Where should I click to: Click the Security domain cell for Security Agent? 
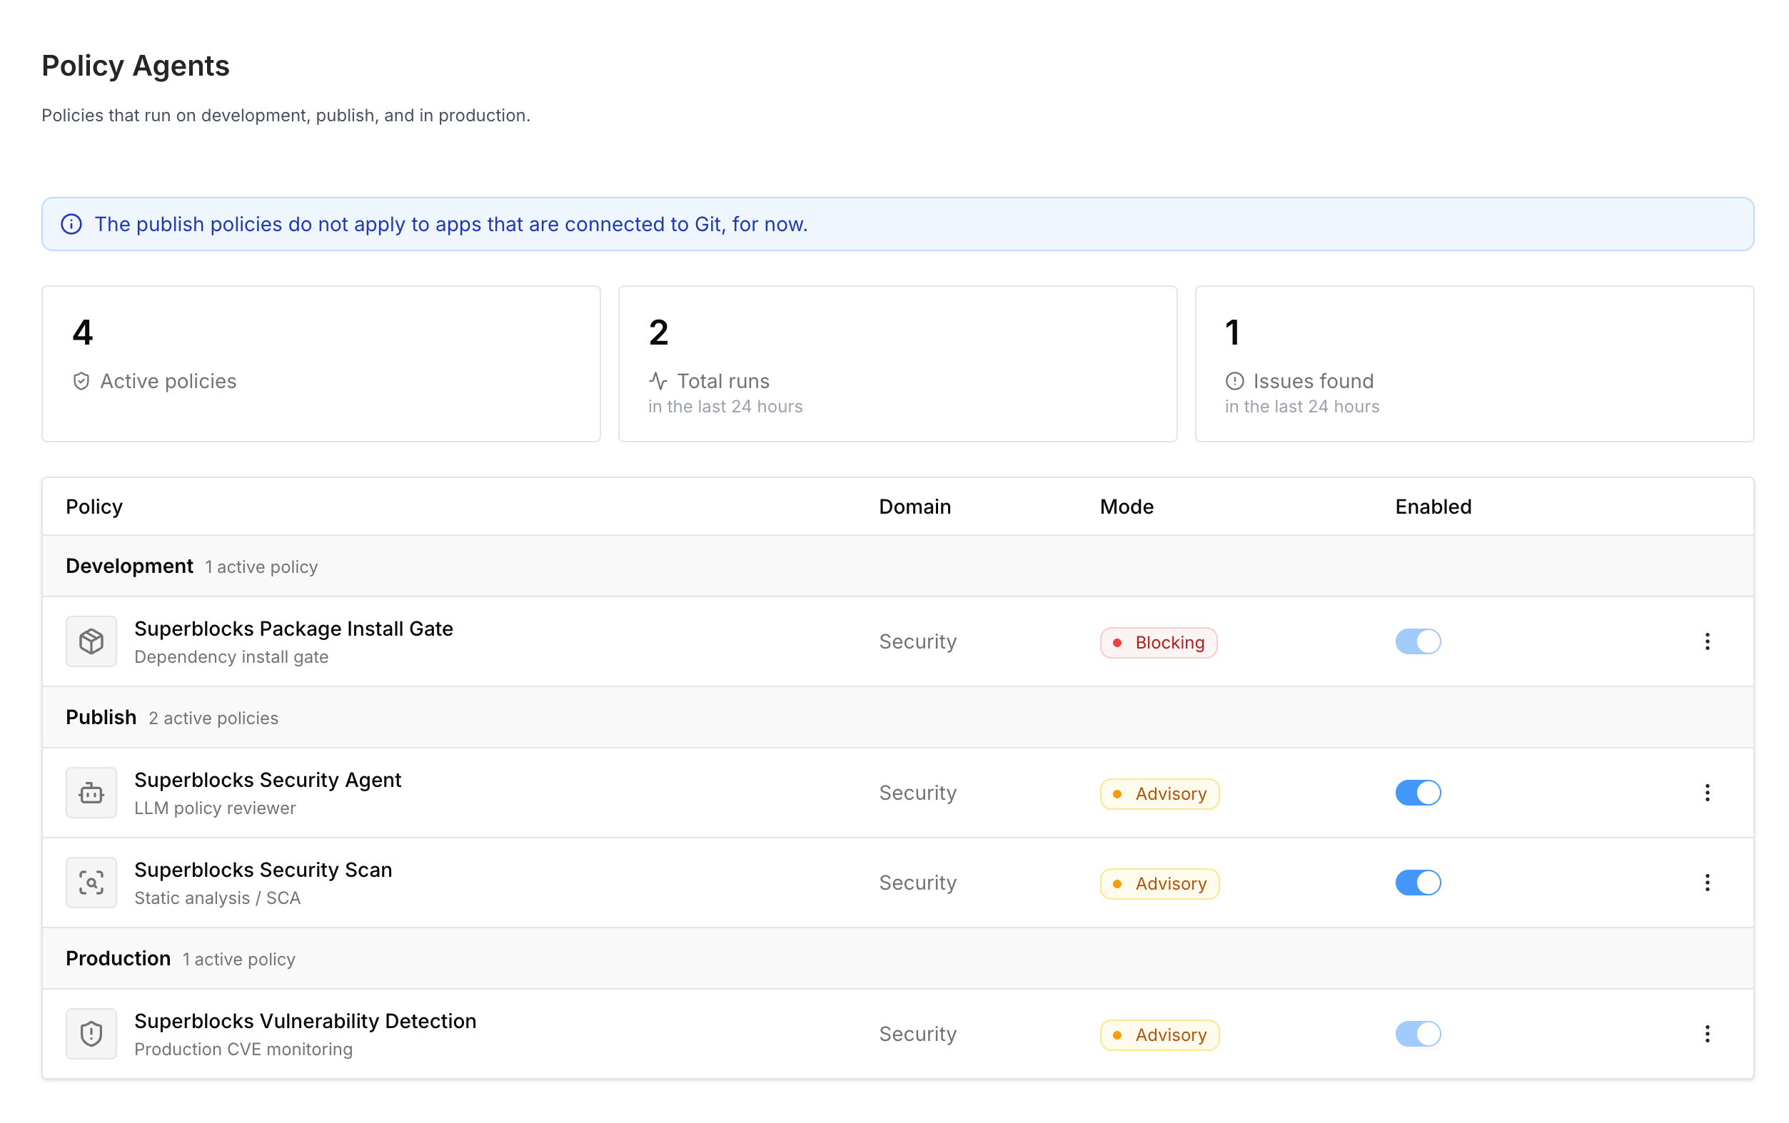coord(917,793)
